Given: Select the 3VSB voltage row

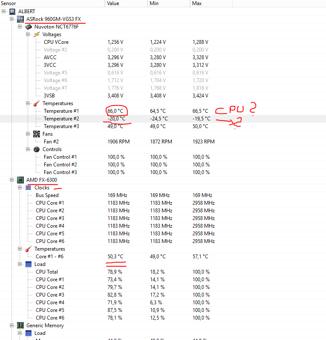Looking at the screenshot, I should point(163,96).
